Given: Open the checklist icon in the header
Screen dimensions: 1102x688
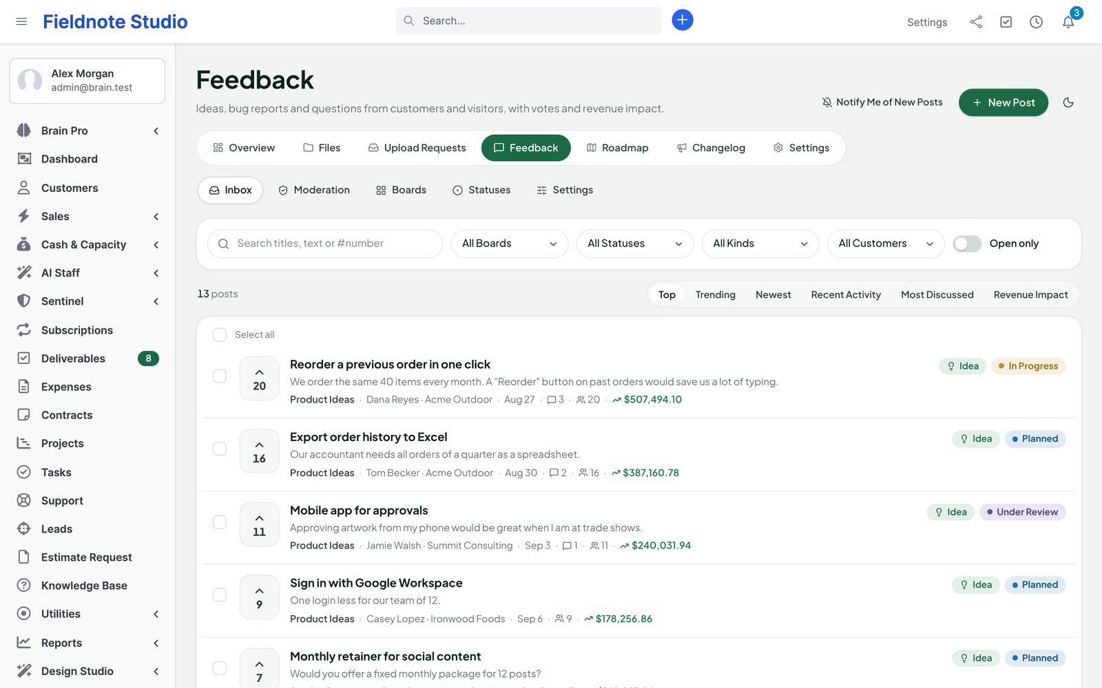Looking at the screenshot, I should pos(1006,22).
